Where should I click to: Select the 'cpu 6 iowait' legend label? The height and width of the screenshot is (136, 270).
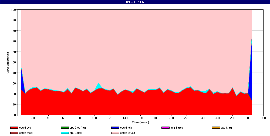pyautogui.click(x=128, y=133)
